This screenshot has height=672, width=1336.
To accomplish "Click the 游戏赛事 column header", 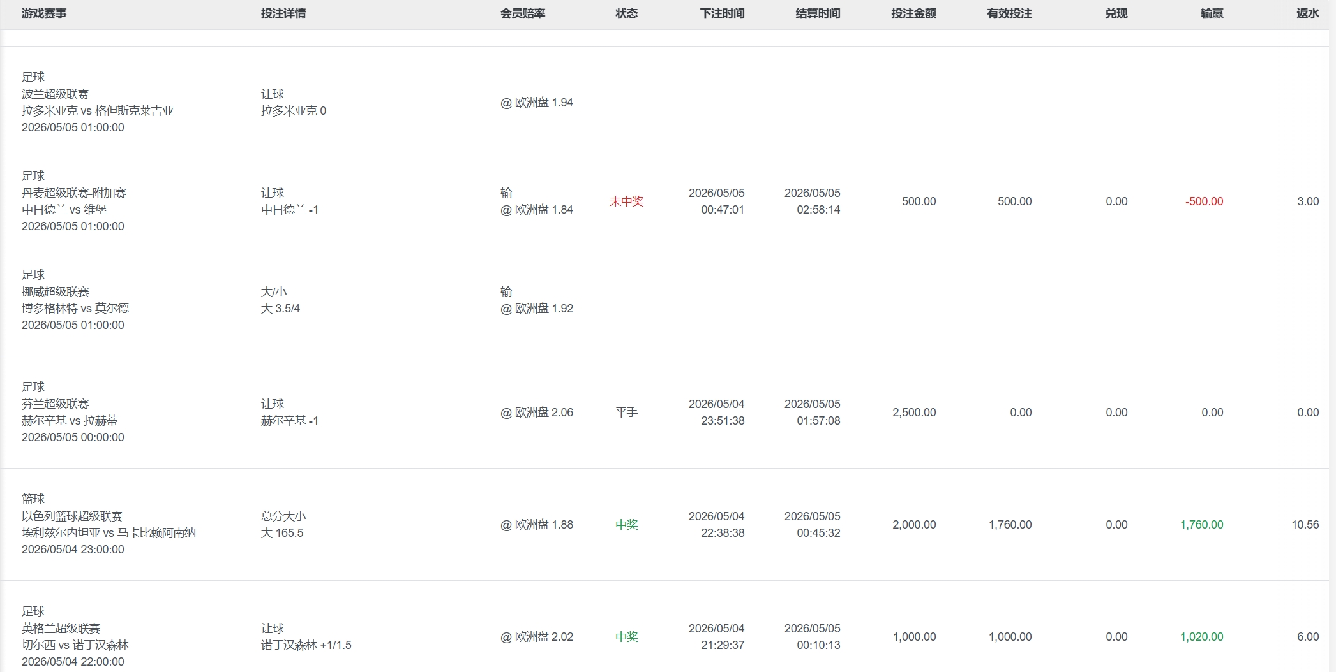I will [x=44, y=13].
